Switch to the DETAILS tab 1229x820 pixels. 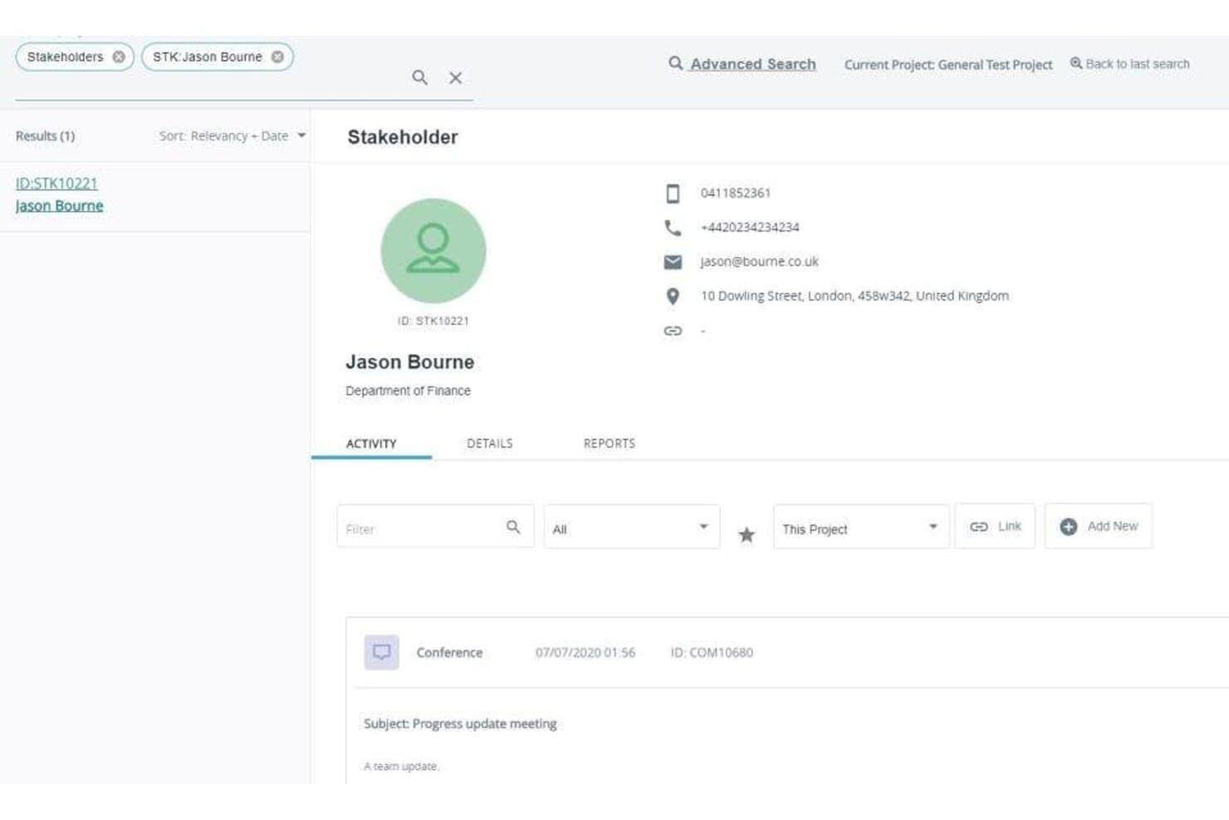click(490, 444)
